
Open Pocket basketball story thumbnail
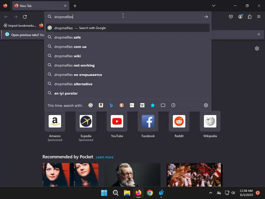pyautogui.click(x=195, y=175)
